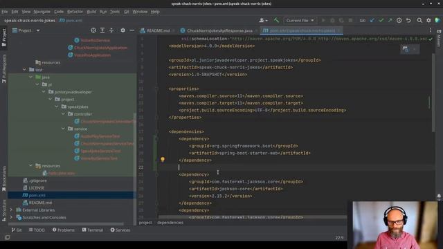This screenshot has height=249, width=443.
Task: Collapse the speakjokes package
Action: click(57, 107)
